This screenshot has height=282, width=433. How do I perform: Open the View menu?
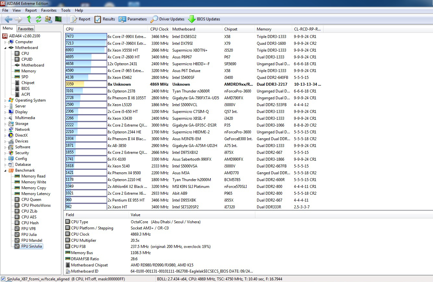tap(17, 10)
